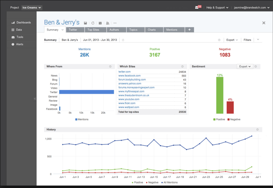Open the Filters button
The width and height of the screenshot is (273, 188).
(247, 40)
